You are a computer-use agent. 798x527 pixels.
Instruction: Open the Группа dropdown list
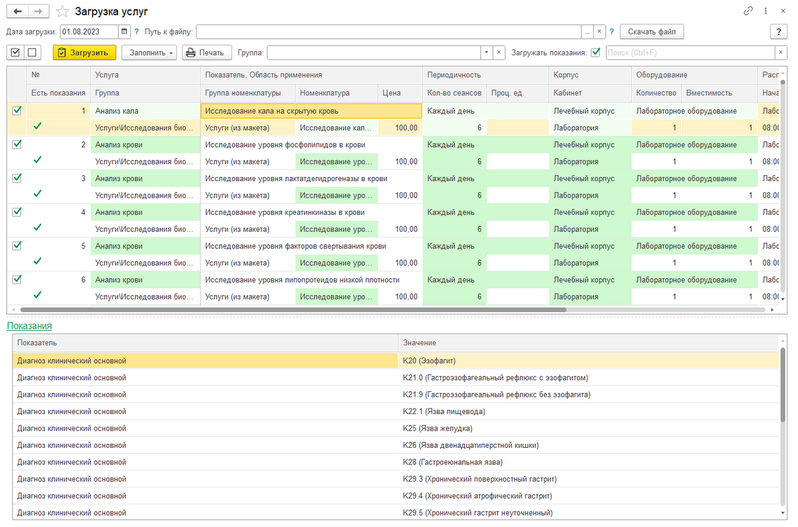486,53
